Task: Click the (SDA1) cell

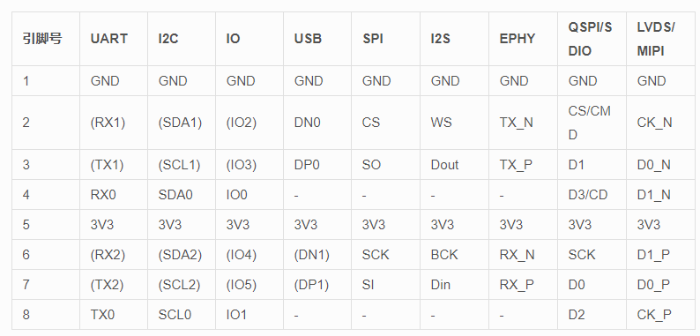Action: coord(180,123)
